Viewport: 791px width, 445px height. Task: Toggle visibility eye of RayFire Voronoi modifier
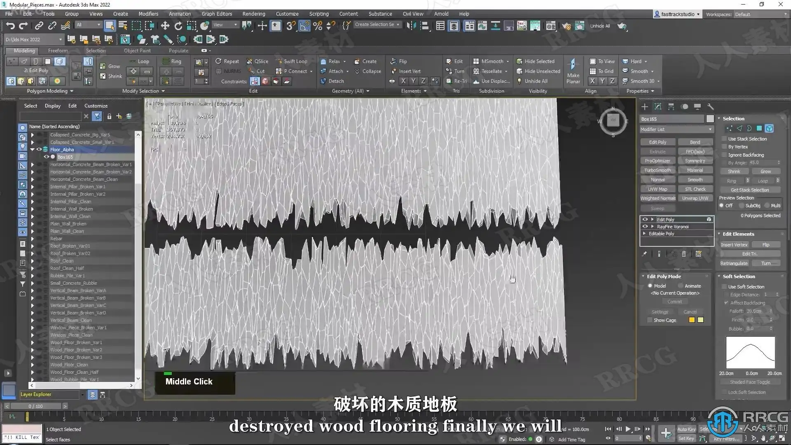[x=645, y=227]
